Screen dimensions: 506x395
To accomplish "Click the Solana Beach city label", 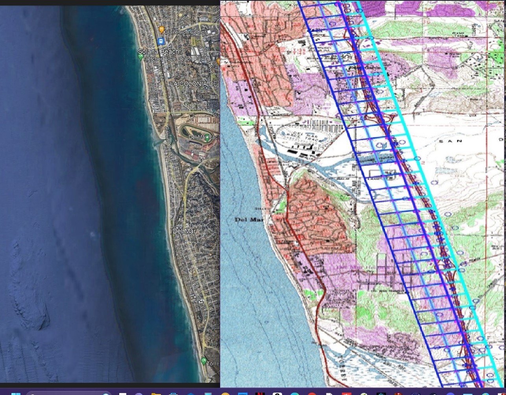I will 158,52.
